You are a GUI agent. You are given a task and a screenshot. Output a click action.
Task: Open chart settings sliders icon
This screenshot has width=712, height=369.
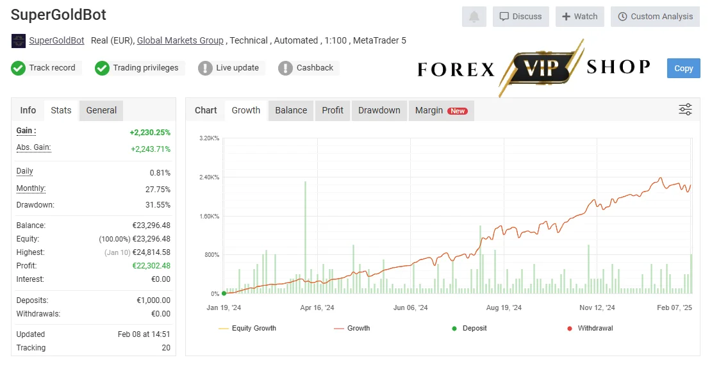point(685,110)
